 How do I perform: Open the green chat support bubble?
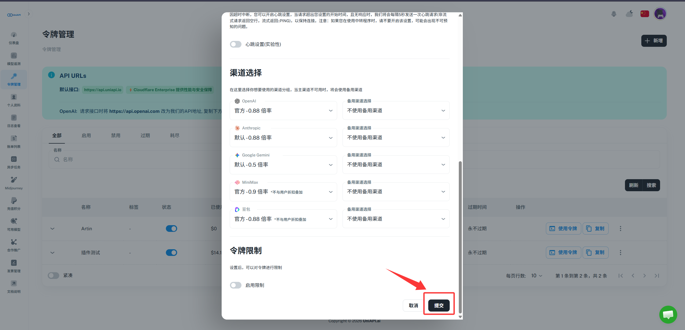[668, 314]
